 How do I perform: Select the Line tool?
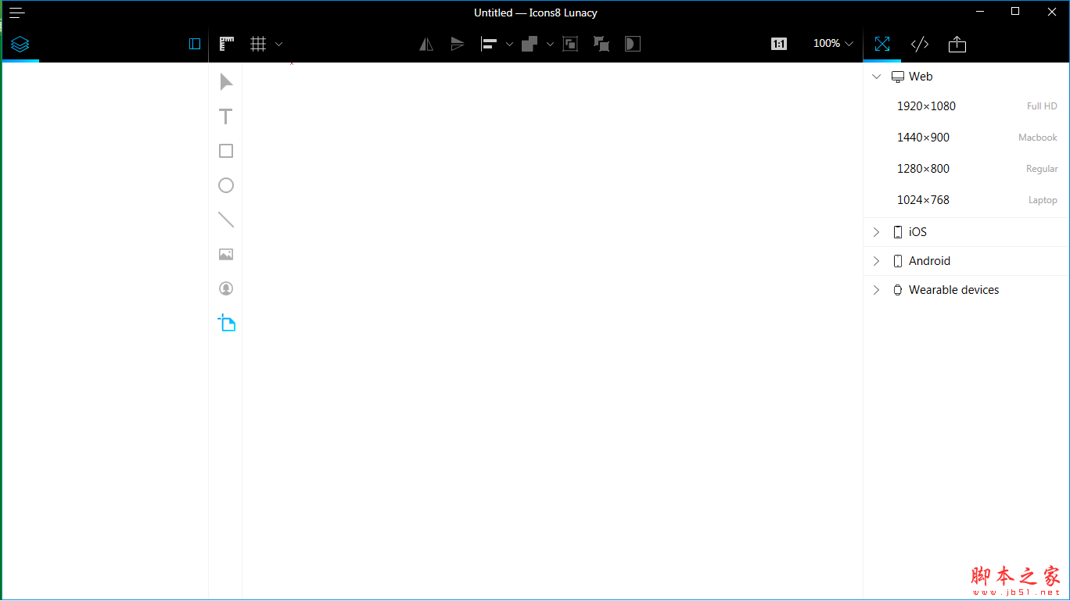[226, 220]
